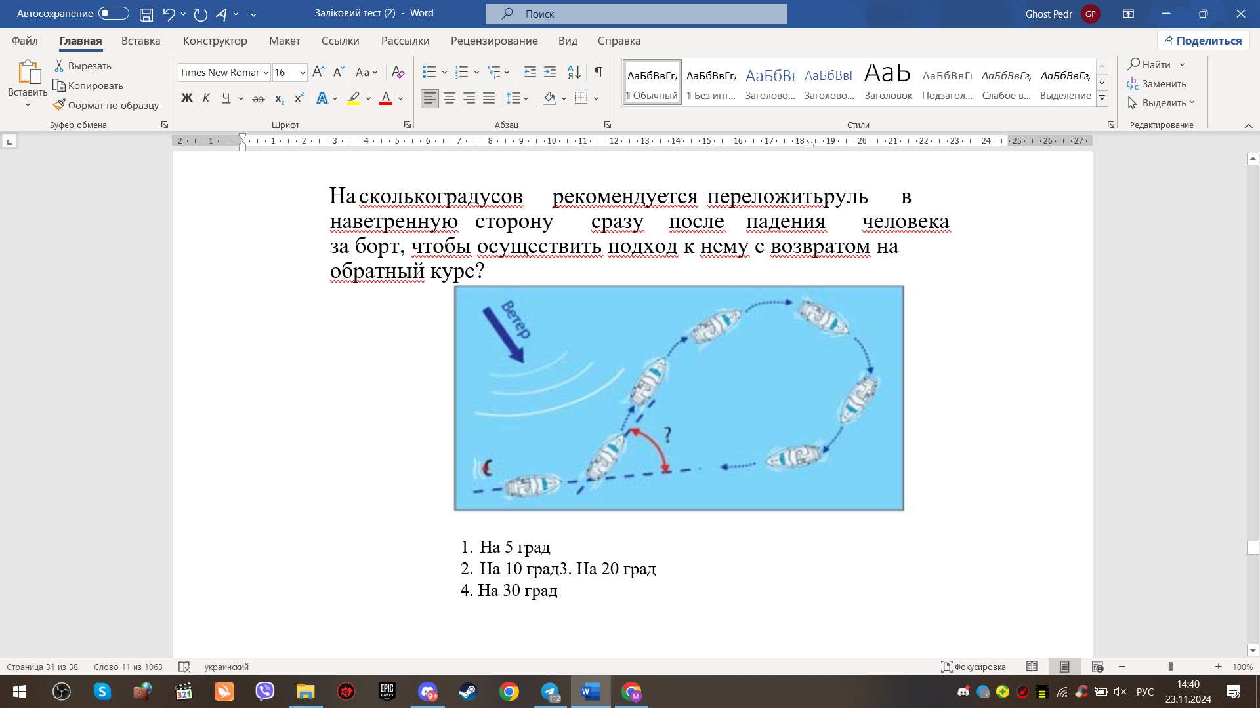Toggle Bold (Ж) formatting
The image size is (1260, 708).
pos(187,98)
